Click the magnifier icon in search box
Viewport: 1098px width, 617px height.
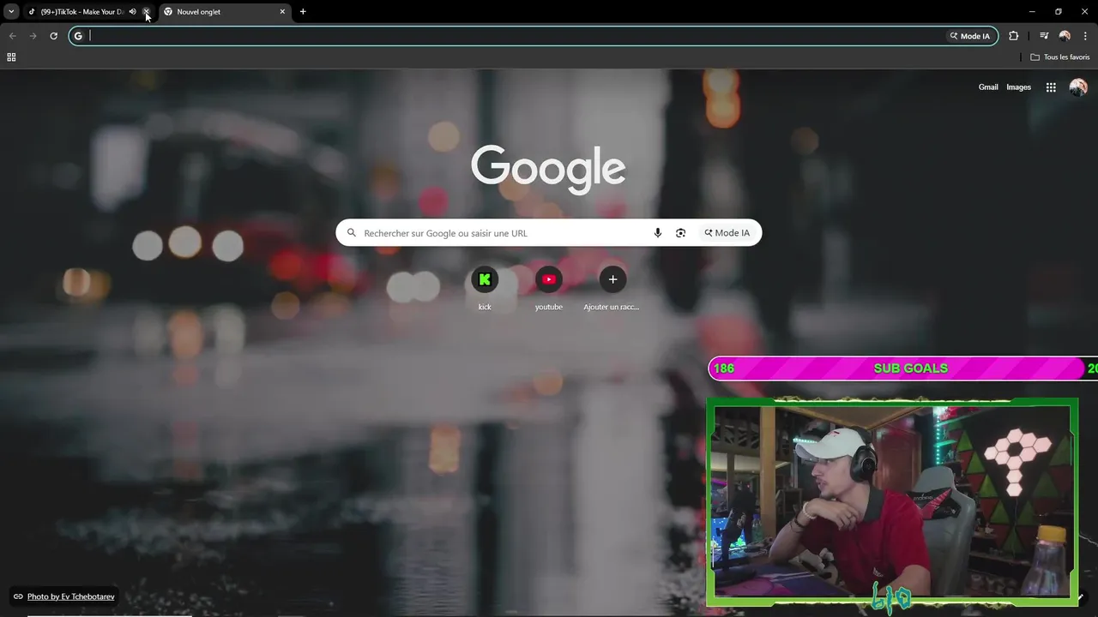351,233
